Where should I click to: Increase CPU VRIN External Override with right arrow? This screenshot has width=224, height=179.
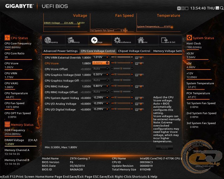pos(132,57)
